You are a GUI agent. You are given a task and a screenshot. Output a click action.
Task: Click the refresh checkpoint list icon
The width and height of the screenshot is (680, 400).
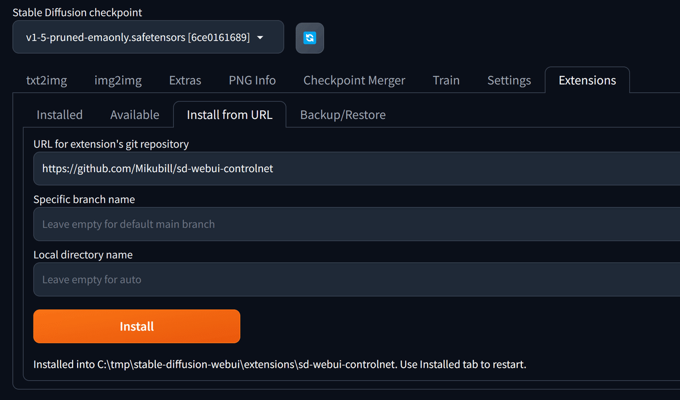(x=310, y=38)
